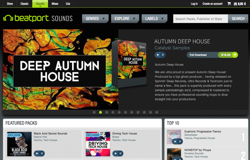250x160 pixels.
Task: Play Driving Tech House preview
Action: (116, 154)
